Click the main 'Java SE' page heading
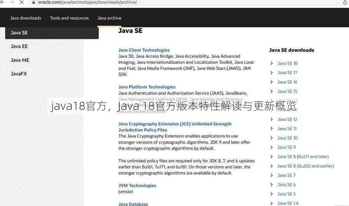The height and width of the screenshot is (206, 349). coord(130,31)
